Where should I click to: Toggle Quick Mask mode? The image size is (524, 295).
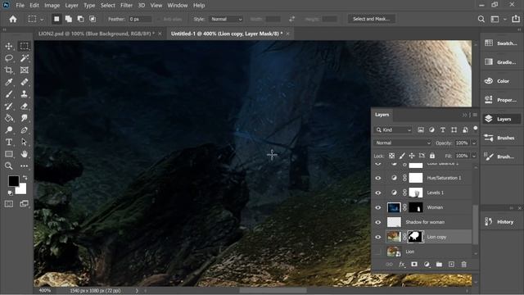click(9, 204)
